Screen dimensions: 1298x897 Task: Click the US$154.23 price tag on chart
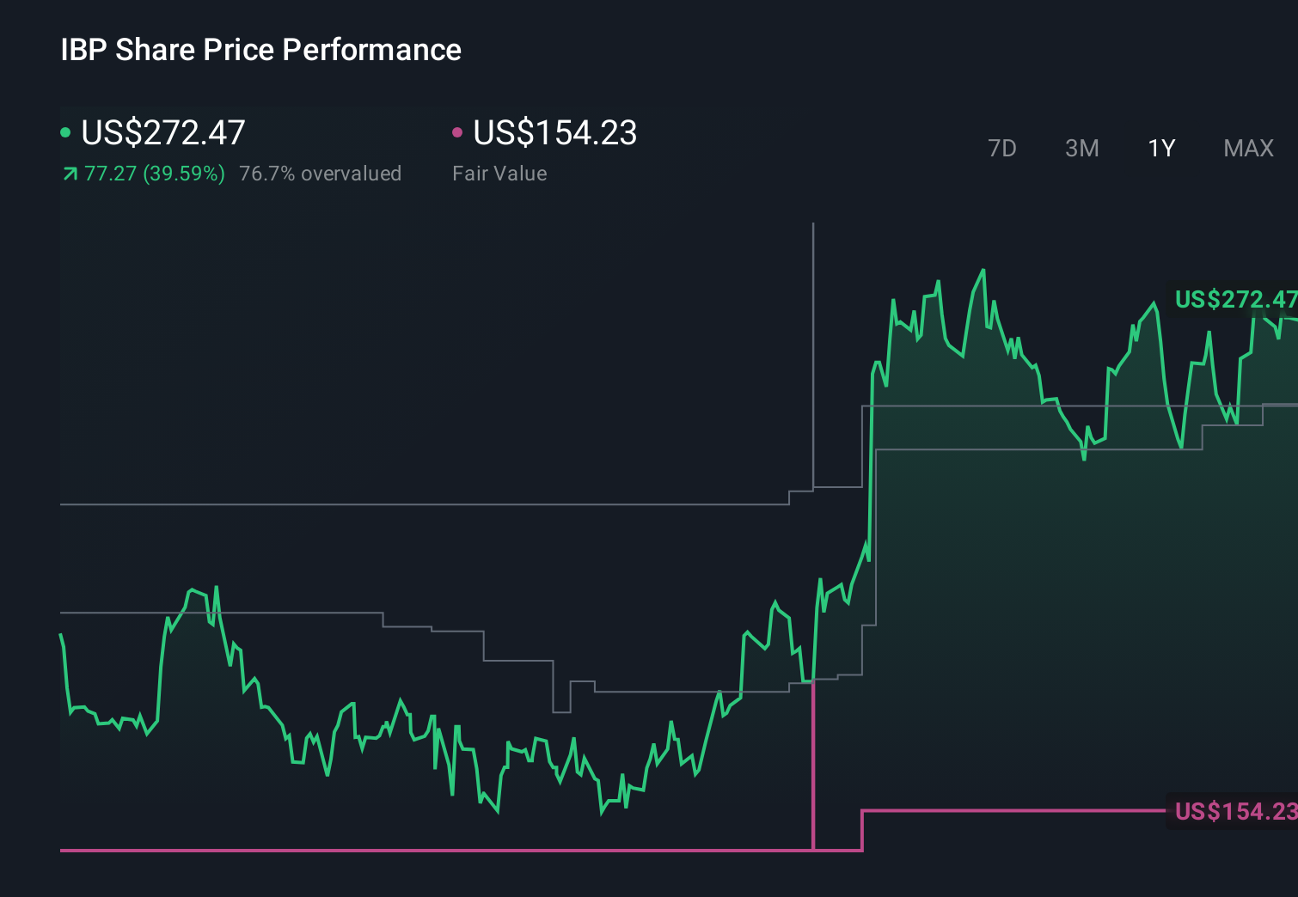[1235, 810]
